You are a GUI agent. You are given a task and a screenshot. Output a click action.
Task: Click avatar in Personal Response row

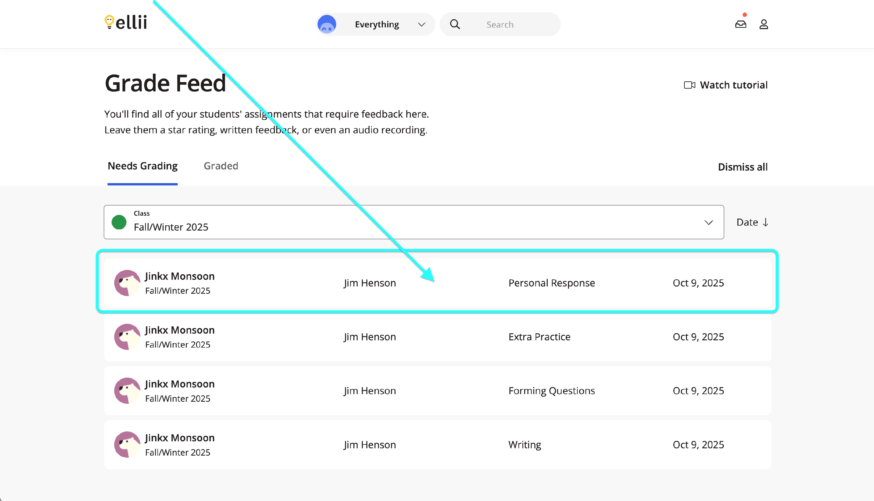[x=127, y=283]
